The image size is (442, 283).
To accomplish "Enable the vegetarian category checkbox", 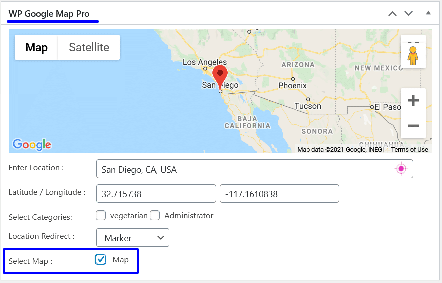I will point(101,216).
